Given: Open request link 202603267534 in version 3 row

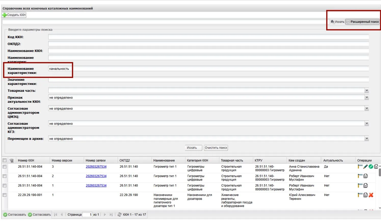Looking at the screenshot, I should coord(96,167).
